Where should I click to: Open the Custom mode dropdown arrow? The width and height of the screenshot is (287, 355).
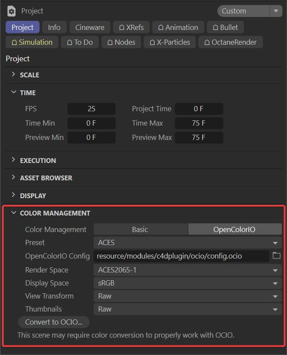tap(276, 11)
